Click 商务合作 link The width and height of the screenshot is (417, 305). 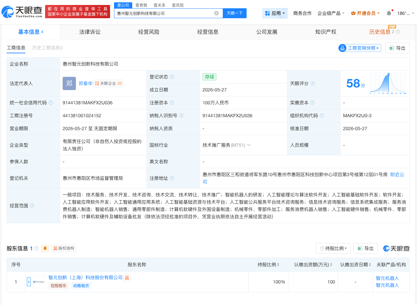(x=303, y=13)
